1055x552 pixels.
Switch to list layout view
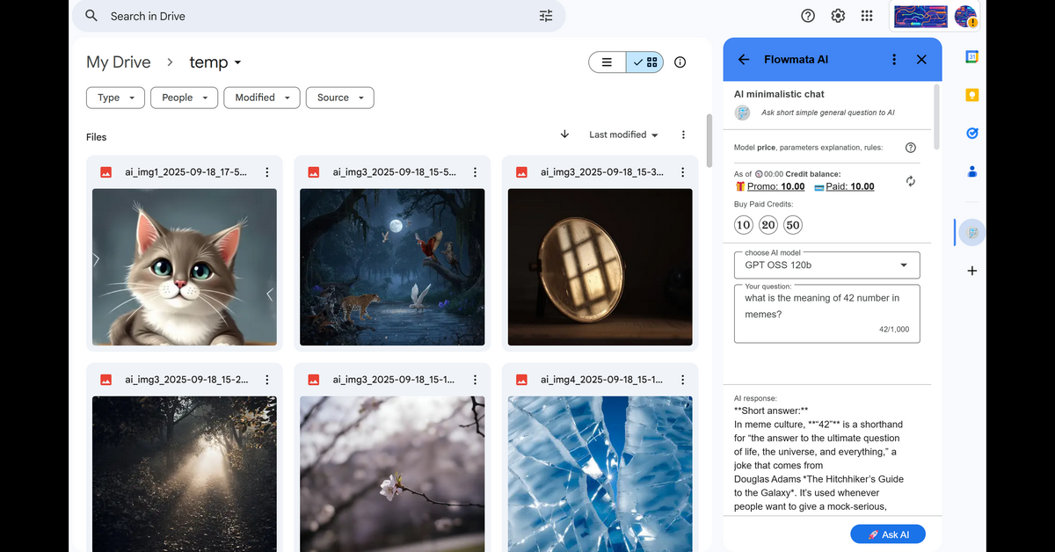(608, 62)
